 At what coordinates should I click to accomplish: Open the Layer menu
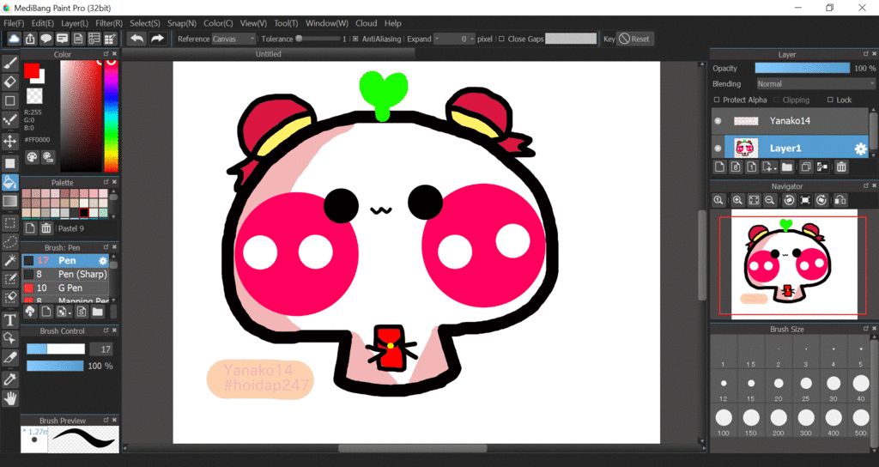75,23
